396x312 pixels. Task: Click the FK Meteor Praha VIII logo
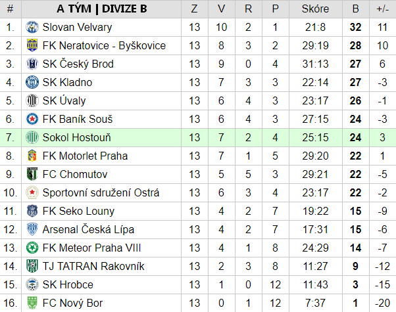point(32,248)
